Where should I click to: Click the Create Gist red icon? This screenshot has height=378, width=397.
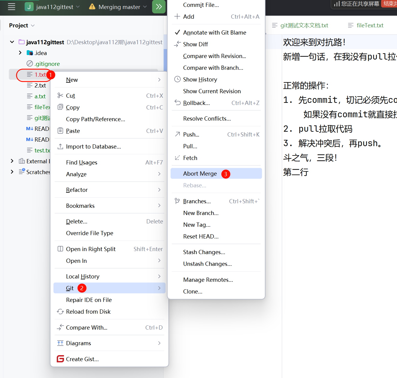tap(60, 359)
